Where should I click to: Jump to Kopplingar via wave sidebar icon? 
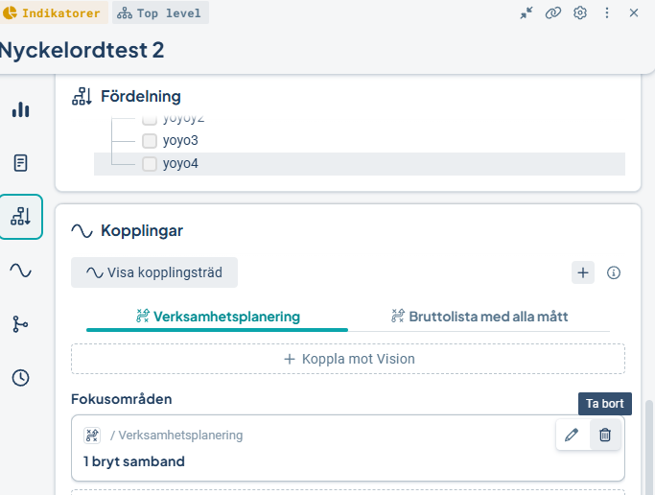point(20,271)
